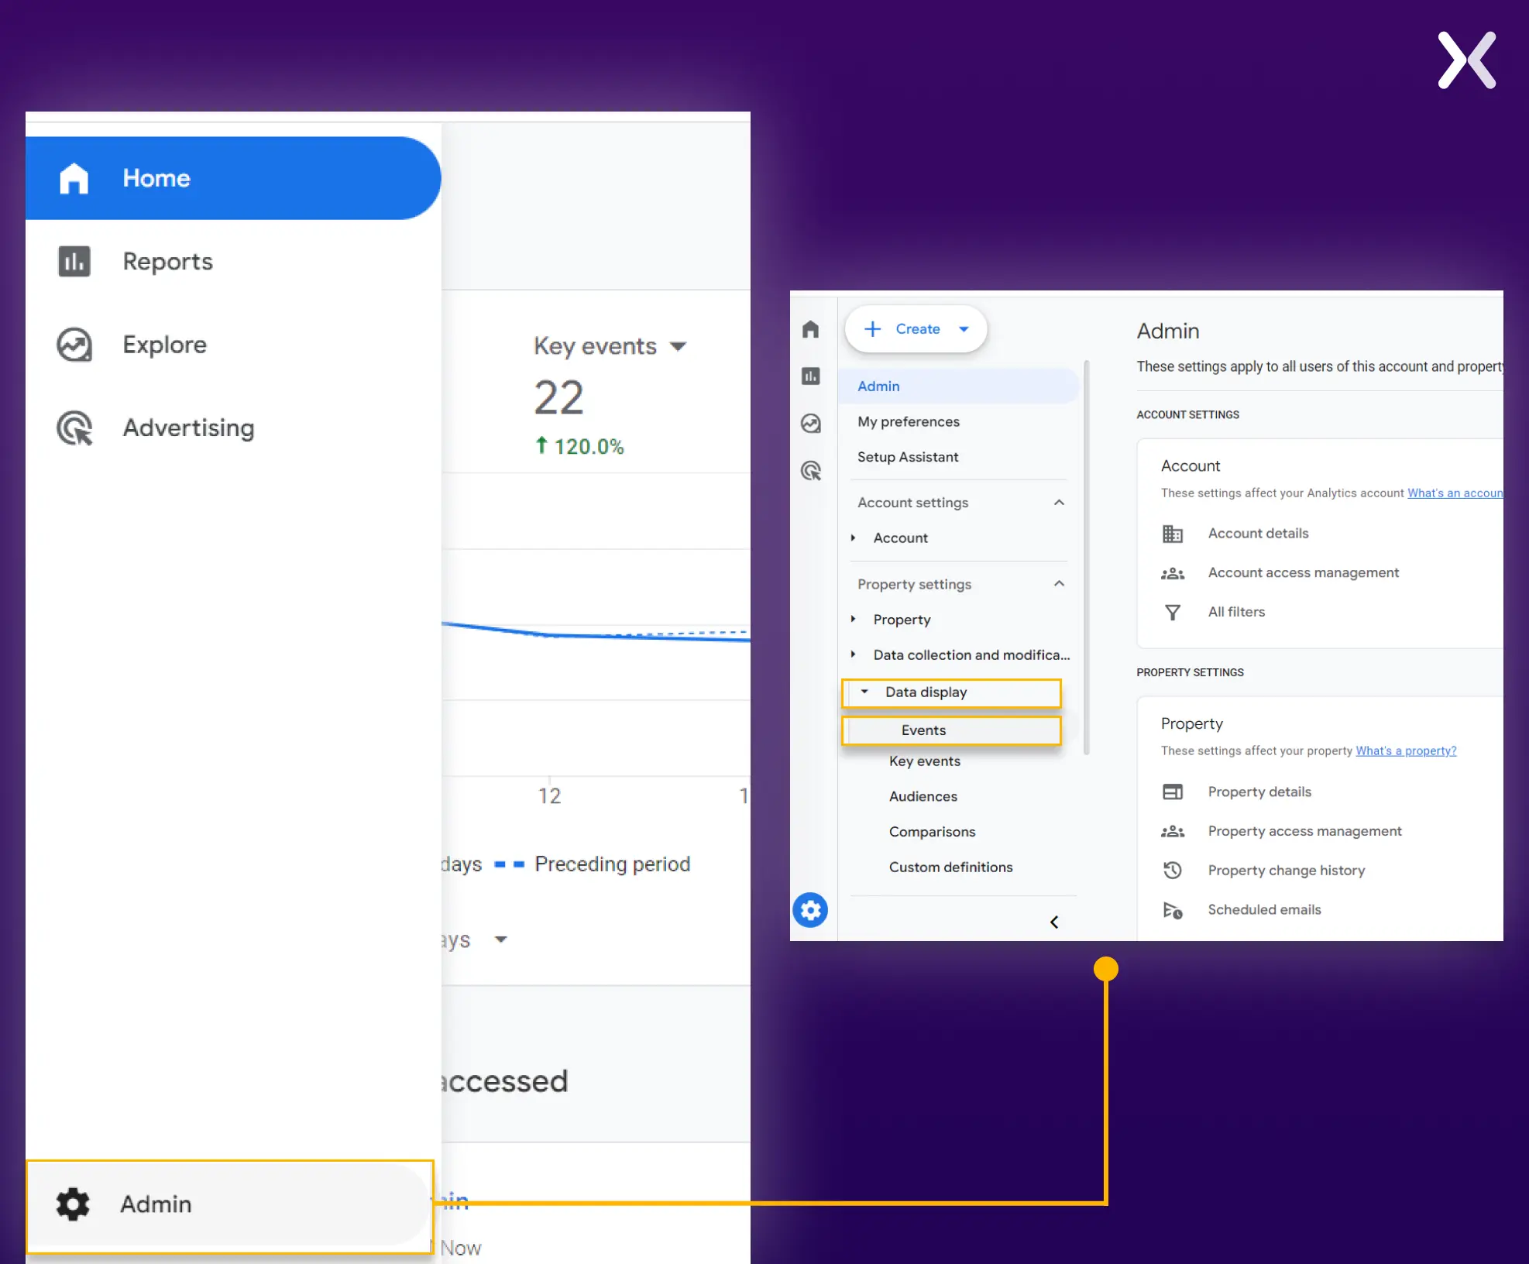The height and width of the screenshot is (1264, 1529).
Task: Open Explore in the large left navigation
Action: [x=233, y=345]
